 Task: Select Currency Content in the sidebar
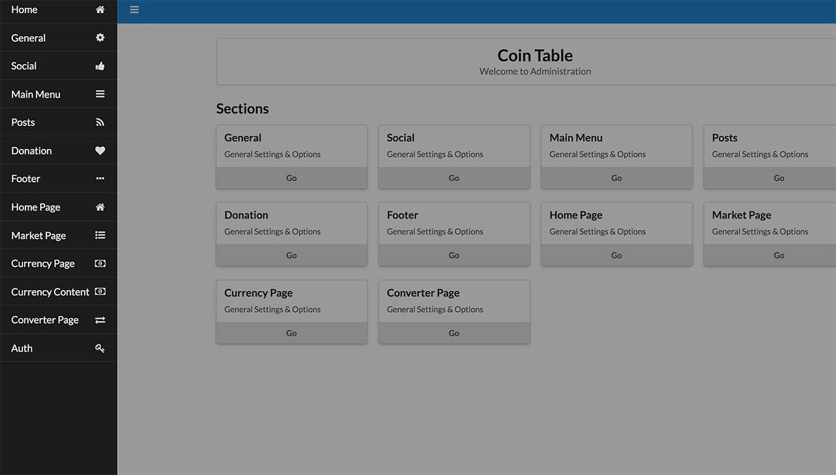(50, 292)
